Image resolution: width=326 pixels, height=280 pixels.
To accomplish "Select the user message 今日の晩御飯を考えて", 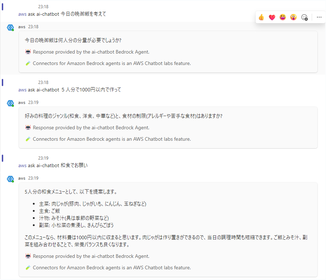I will click(x=83, y=14).
